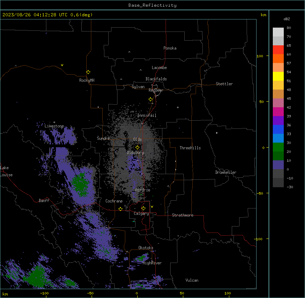305x298 pixels.
Task: Click the ThreeHills city label
Action: click(190, 148)
